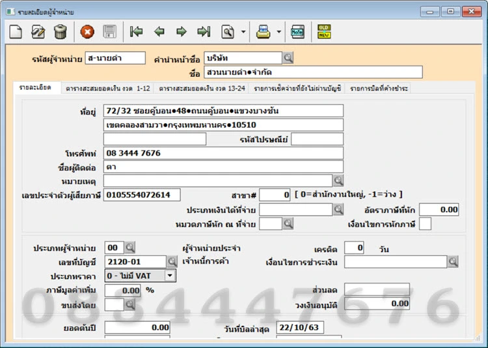This screenshot has height=348, width=488.
Task: Click the ยอดต้นปี amount field
Action: (137, 327)
